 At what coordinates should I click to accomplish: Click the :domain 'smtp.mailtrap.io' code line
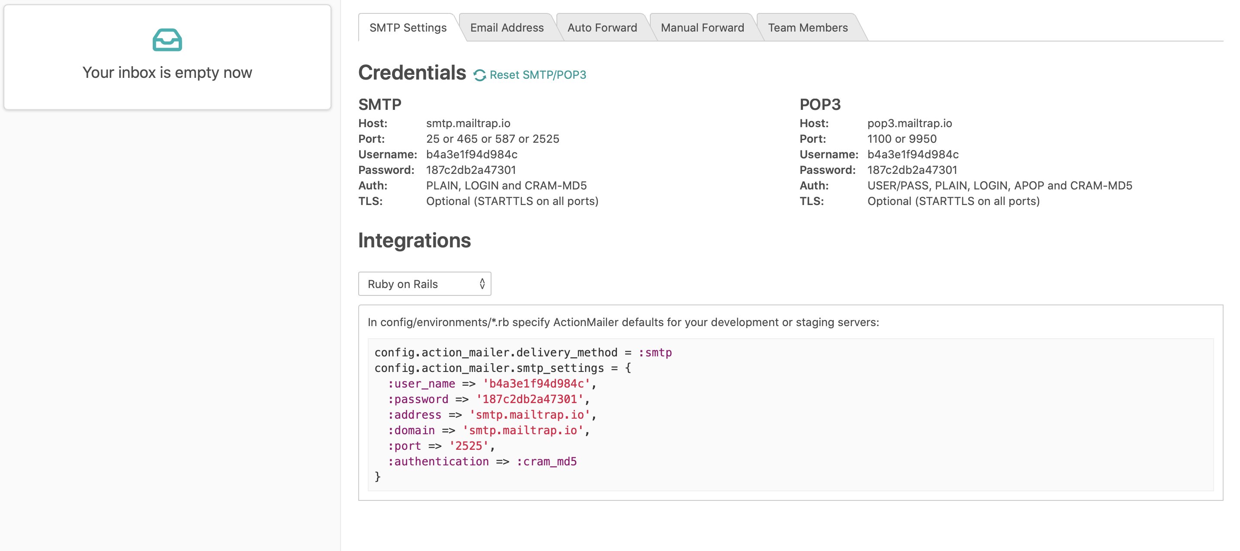pos(488,430)
